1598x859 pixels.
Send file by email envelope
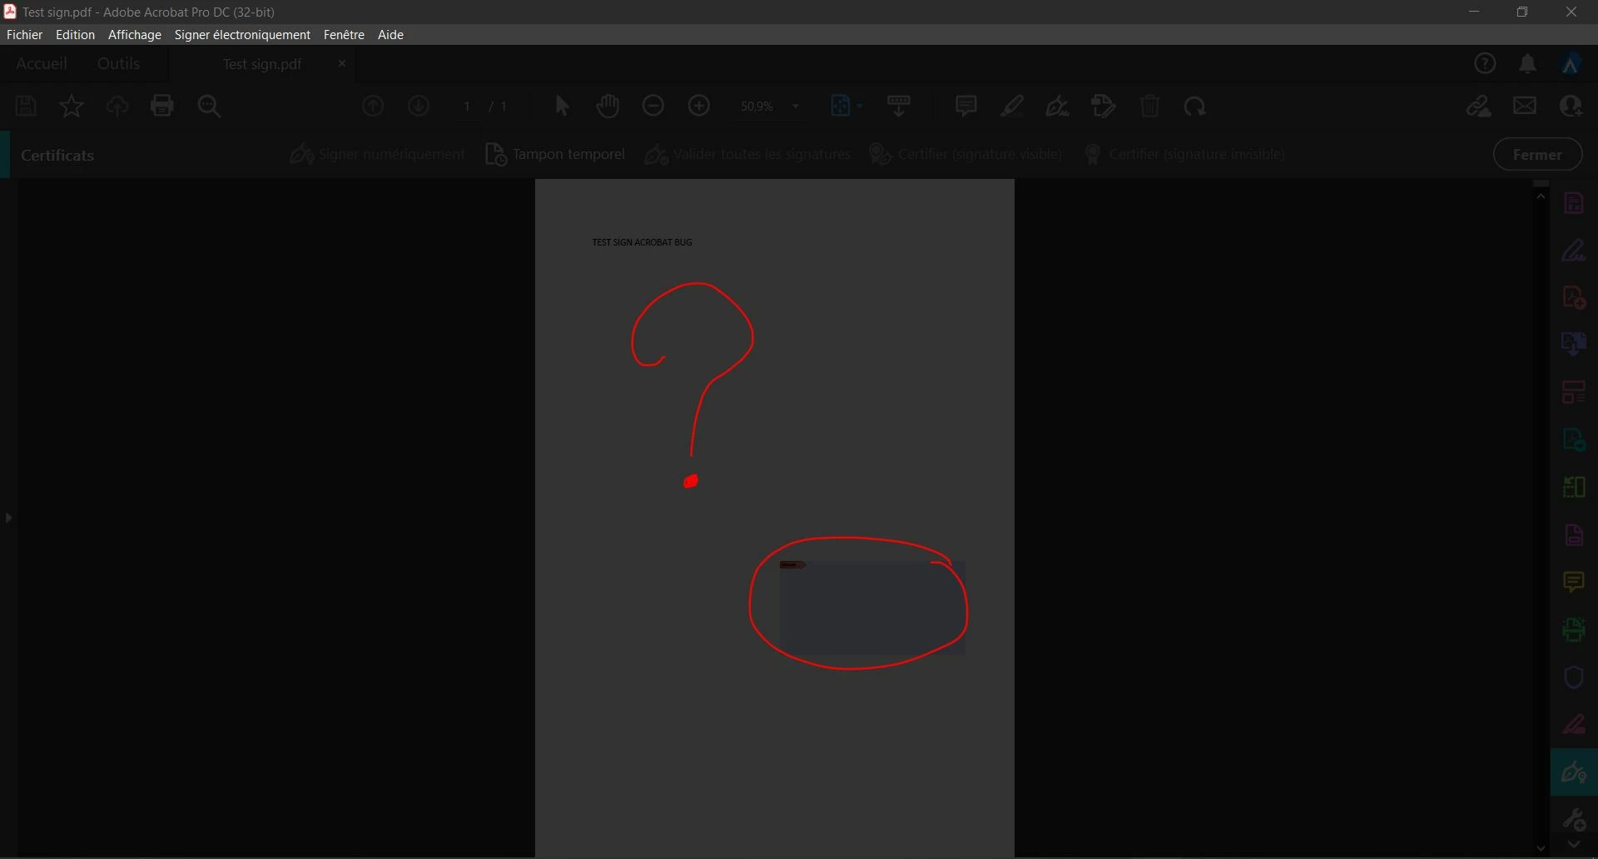[x=1525, y=106]
